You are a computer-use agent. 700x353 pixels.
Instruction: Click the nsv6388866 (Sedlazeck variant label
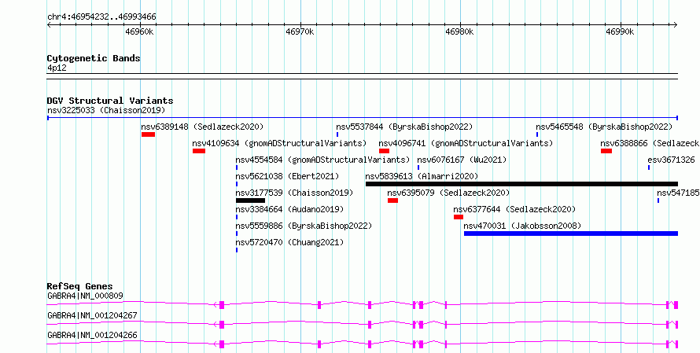click(x=650, y=143)
